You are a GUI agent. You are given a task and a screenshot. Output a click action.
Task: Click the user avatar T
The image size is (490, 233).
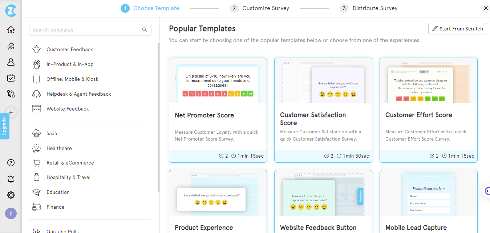(11, 213)
